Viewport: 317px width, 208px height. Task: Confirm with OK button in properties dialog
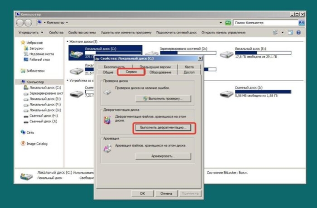pos(142,193)
